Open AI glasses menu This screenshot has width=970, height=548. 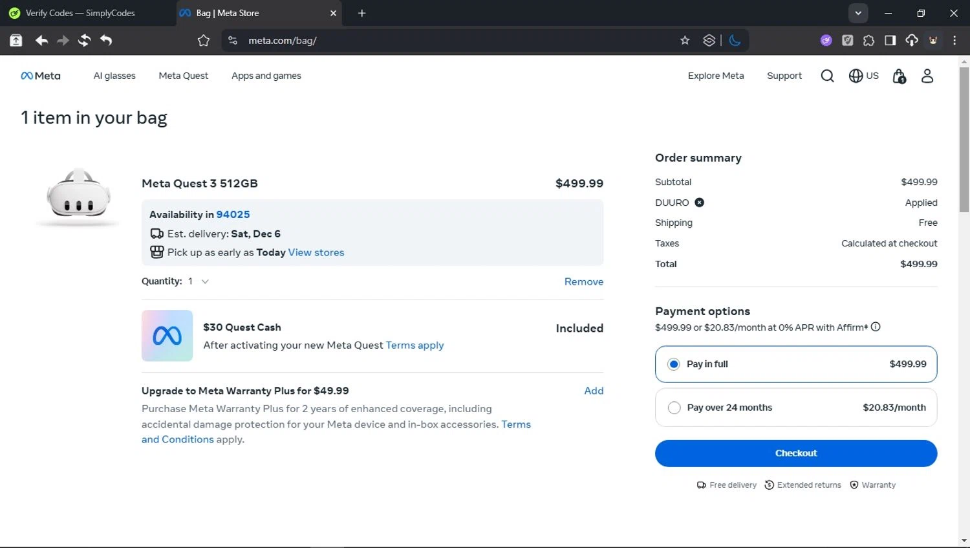114,76
